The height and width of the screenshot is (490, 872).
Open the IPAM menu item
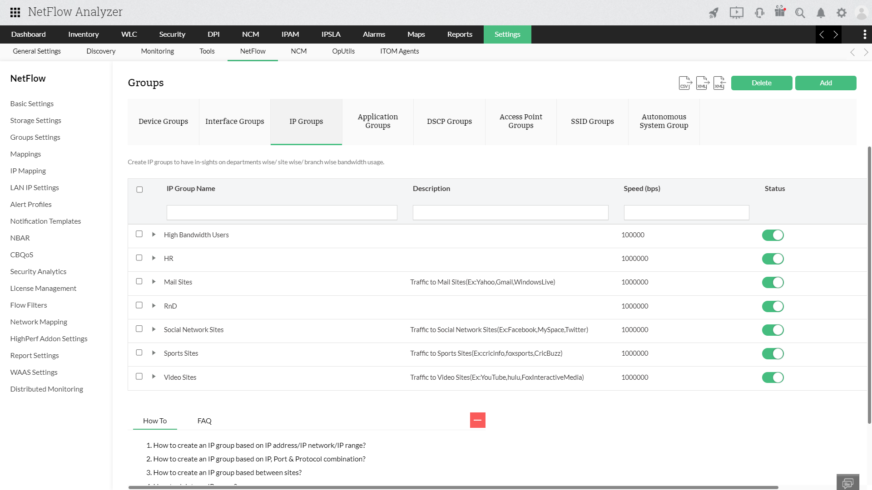(290, 34)
